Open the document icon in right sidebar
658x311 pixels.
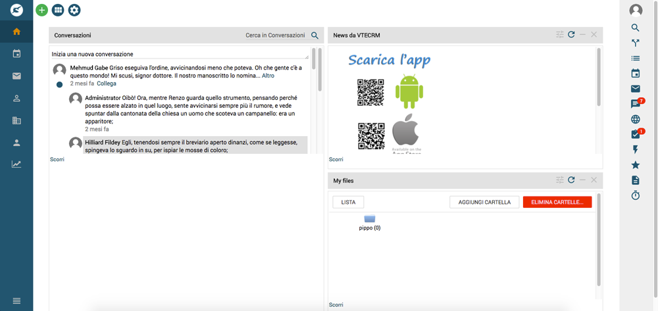coord(636,180)
